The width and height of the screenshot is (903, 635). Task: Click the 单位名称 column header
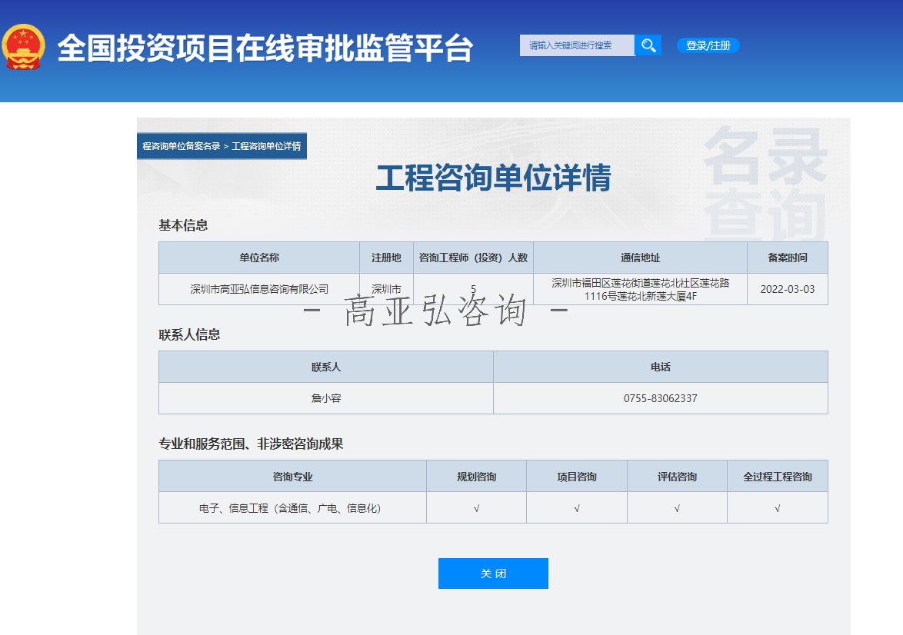[x=259, y=258]
